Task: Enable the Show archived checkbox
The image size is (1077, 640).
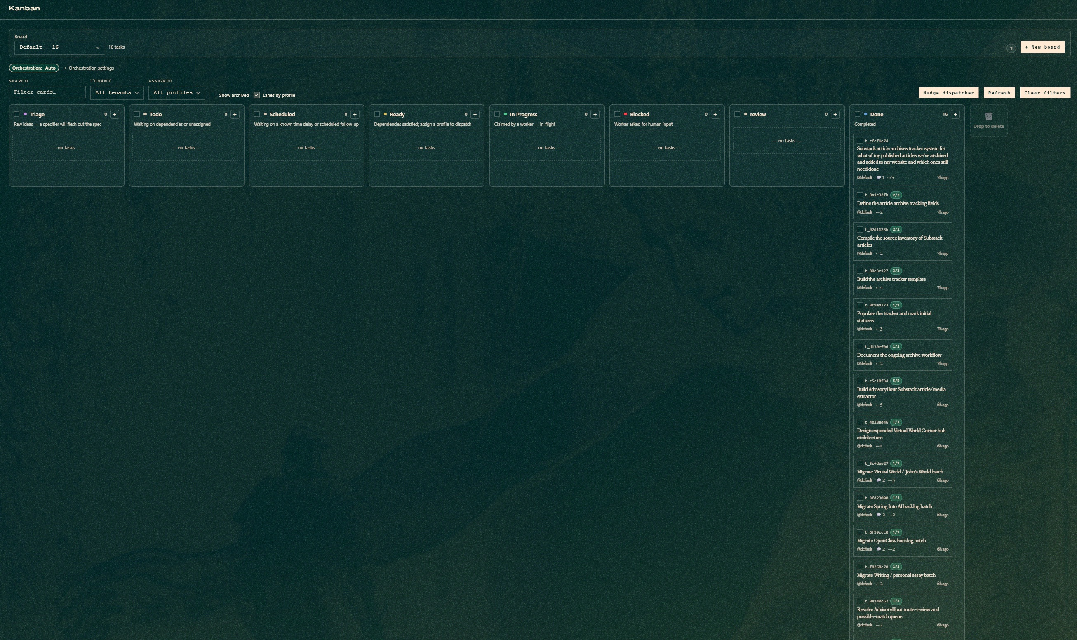Action: click(x=213, y=95)
